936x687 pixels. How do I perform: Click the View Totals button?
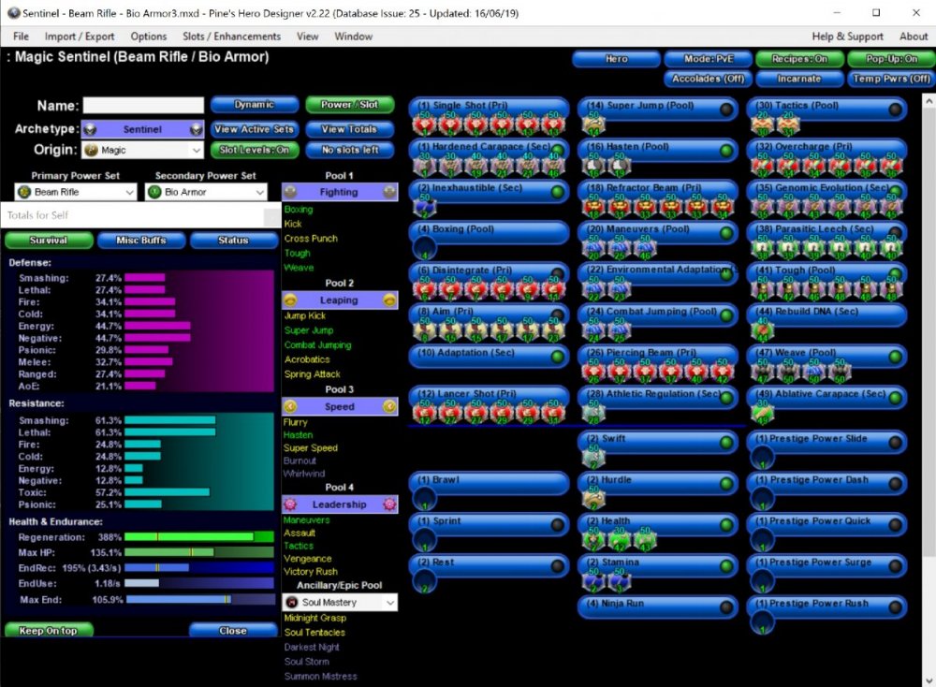pos(349,129)
